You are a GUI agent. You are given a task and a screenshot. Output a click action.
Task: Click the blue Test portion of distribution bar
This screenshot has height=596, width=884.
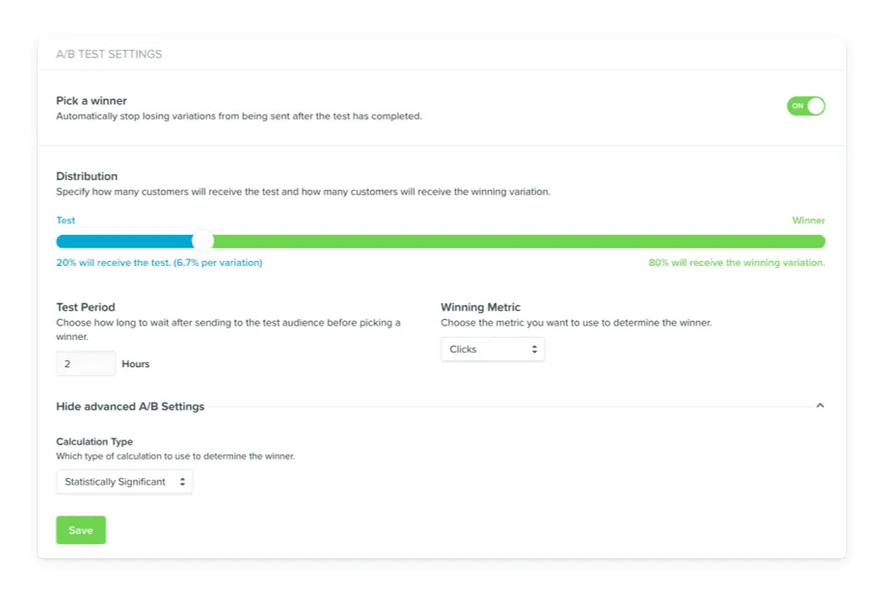tap(125, 242)
